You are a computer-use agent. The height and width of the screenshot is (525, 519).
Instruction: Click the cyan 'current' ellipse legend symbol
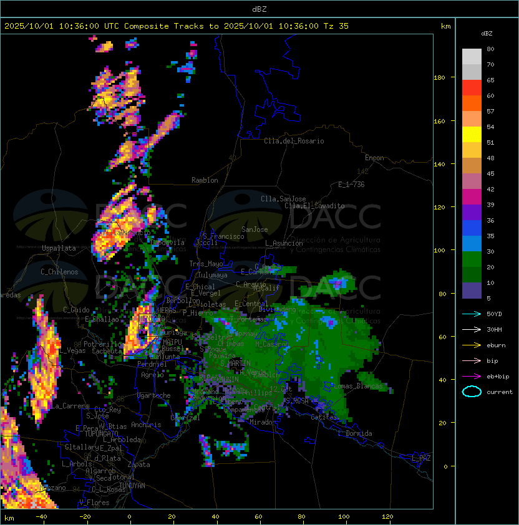pos(472,392)
